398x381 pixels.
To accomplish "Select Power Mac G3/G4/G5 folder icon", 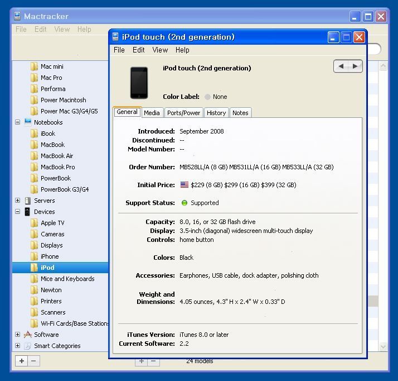I will click(34, 111).
